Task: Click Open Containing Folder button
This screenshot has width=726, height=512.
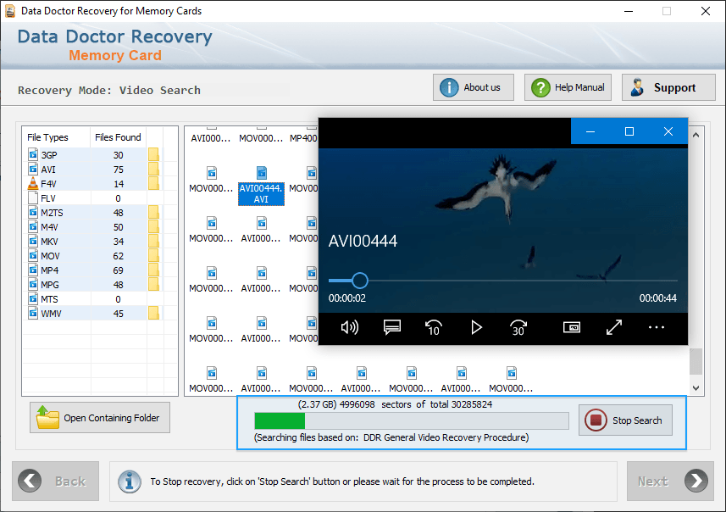Action: pos(100,417)
